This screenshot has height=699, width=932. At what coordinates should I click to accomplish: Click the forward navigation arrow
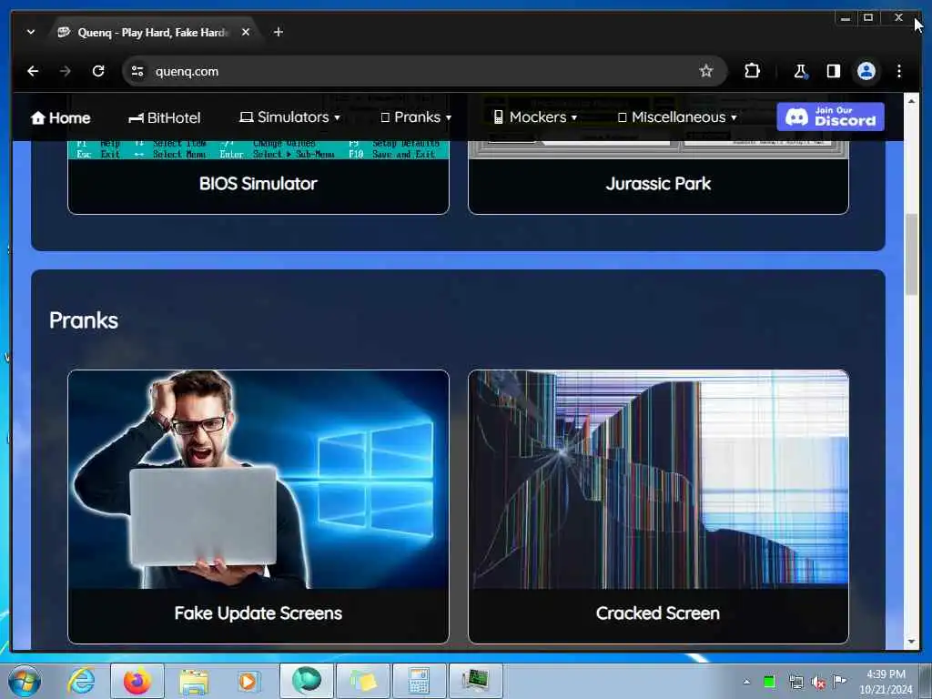(66, 71)
